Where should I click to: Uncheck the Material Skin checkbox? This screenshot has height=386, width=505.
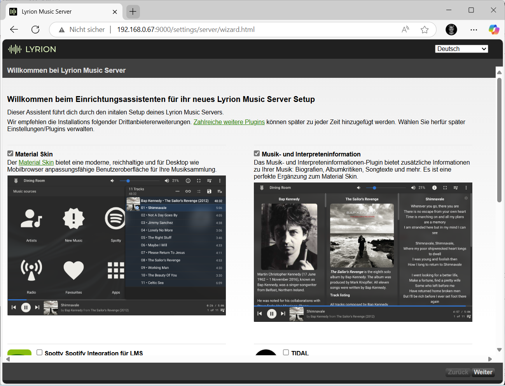click(x=10, y=154)
